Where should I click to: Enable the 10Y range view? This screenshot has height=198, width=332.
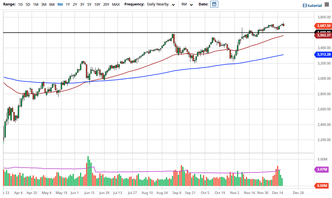tap(97, 4)
